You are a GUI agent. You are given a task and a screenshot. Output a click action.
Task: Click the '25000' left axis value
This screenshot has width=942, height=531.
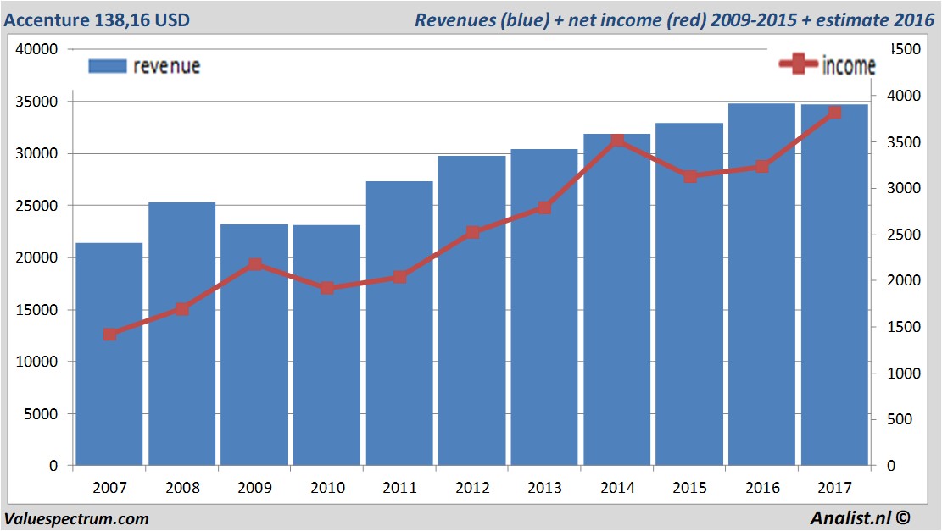[x=36, y=205]
